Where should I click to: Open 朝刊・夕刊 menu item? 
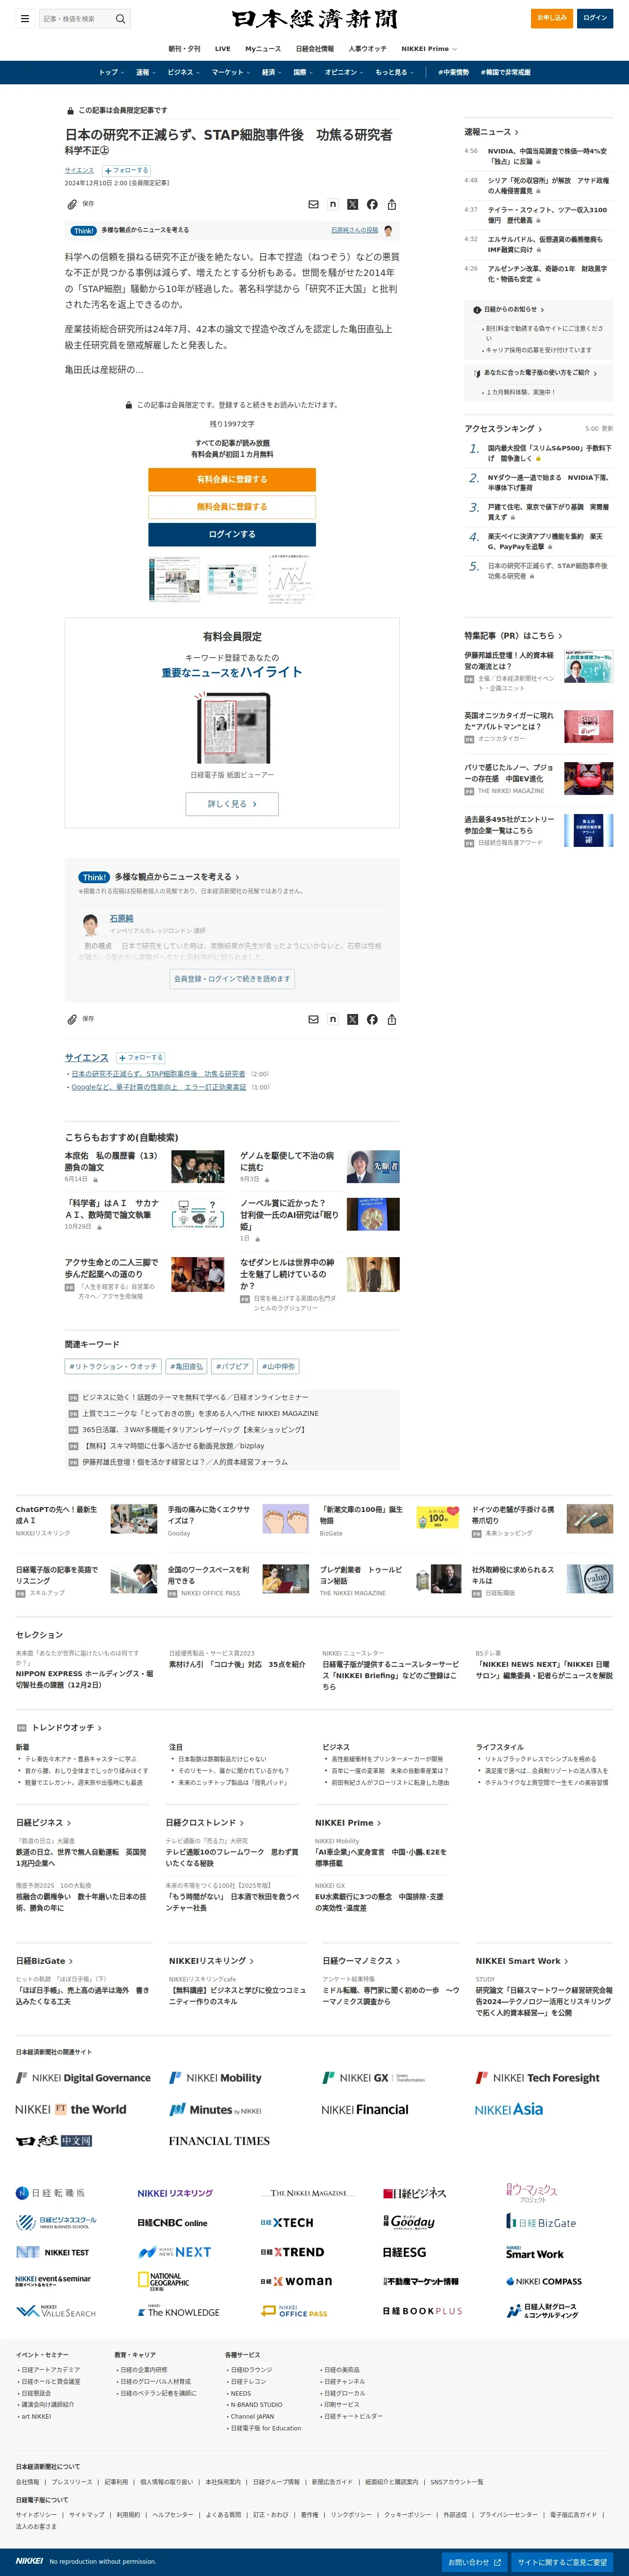pyautogui.click(x=184, y=49)
